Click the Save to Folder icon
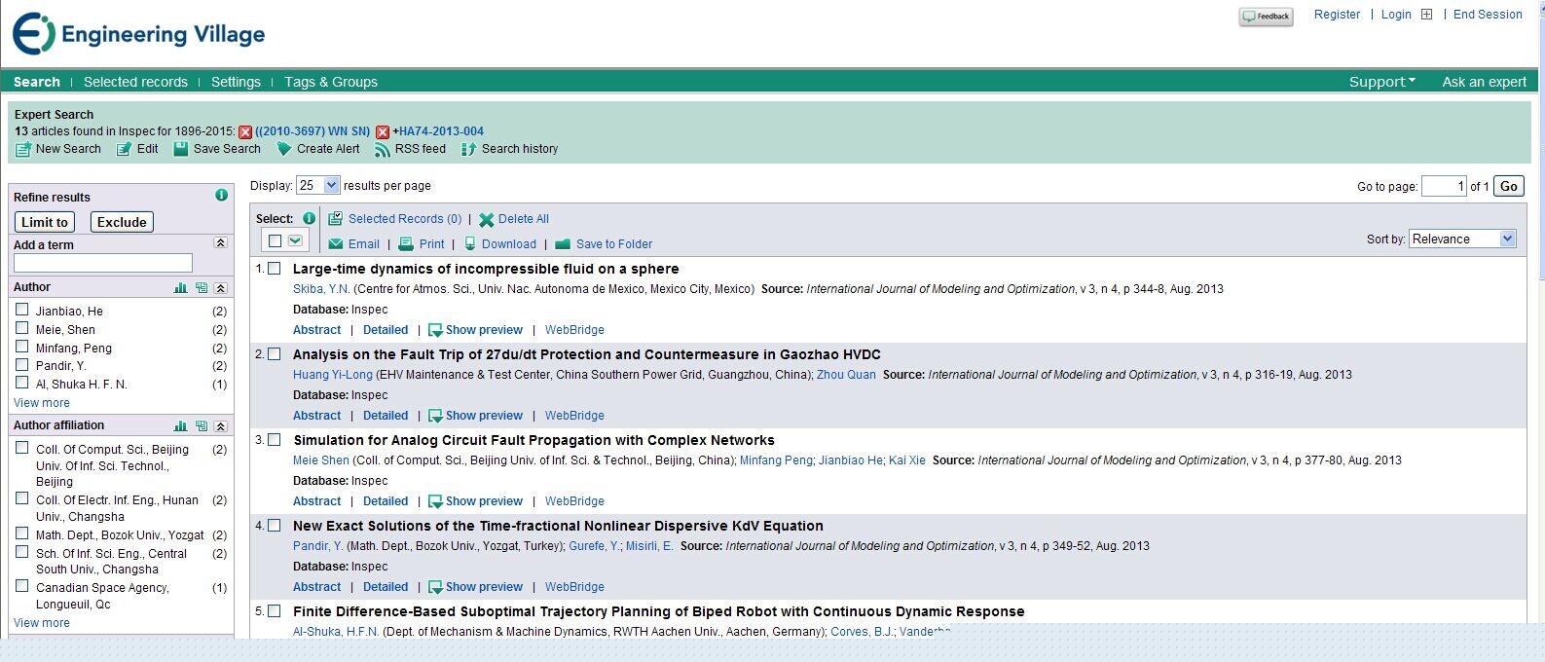The image size is (1545, 662). (x=563, y=244)
